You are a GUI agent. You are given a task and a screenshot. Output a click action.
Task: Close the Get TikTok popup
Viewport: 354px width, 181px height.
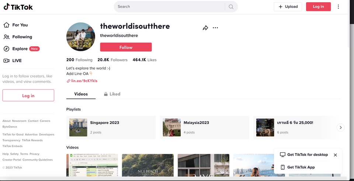click(x=335, y=155)
